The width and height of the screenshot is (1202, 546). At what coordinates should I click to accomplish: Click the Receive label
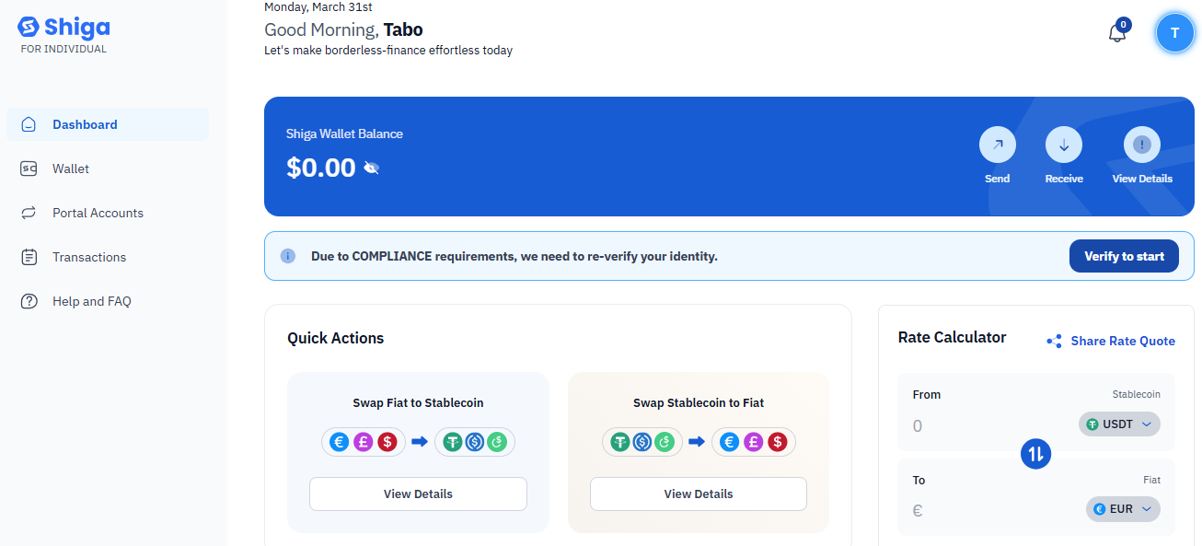[x=1064, y=179]
